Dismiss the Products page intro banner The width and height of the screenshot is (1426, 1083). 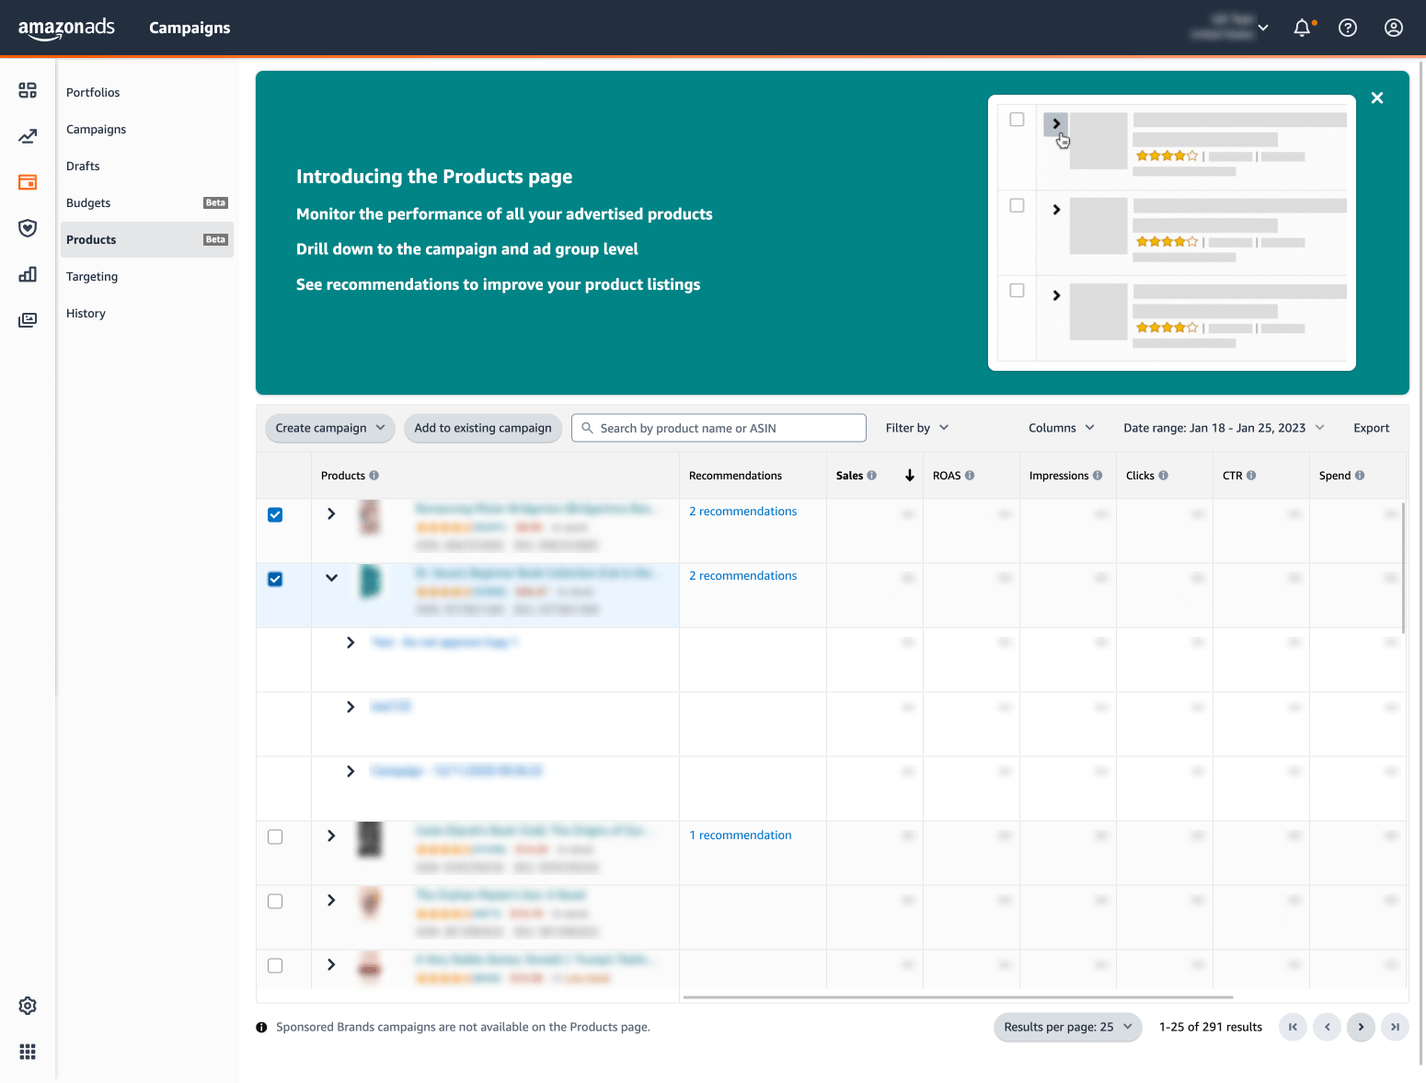pos(1377,98)
